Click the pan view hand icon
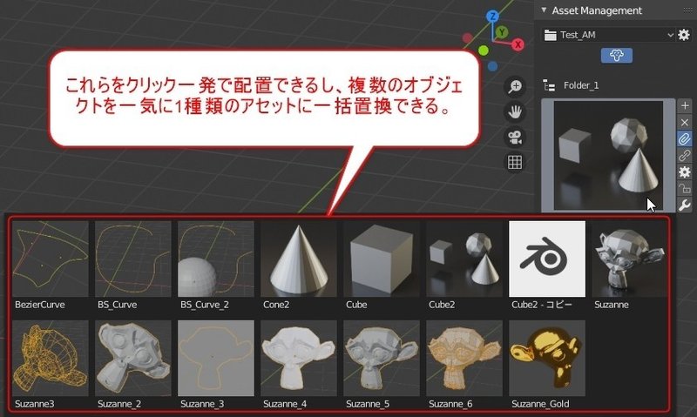The image size is (697, 417). click(515, 112)
